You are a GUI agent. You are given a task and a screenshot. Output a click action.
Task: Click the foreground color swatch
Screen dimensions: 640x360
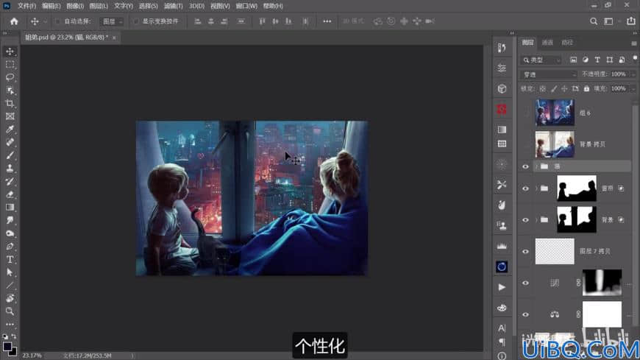point(7,347)
